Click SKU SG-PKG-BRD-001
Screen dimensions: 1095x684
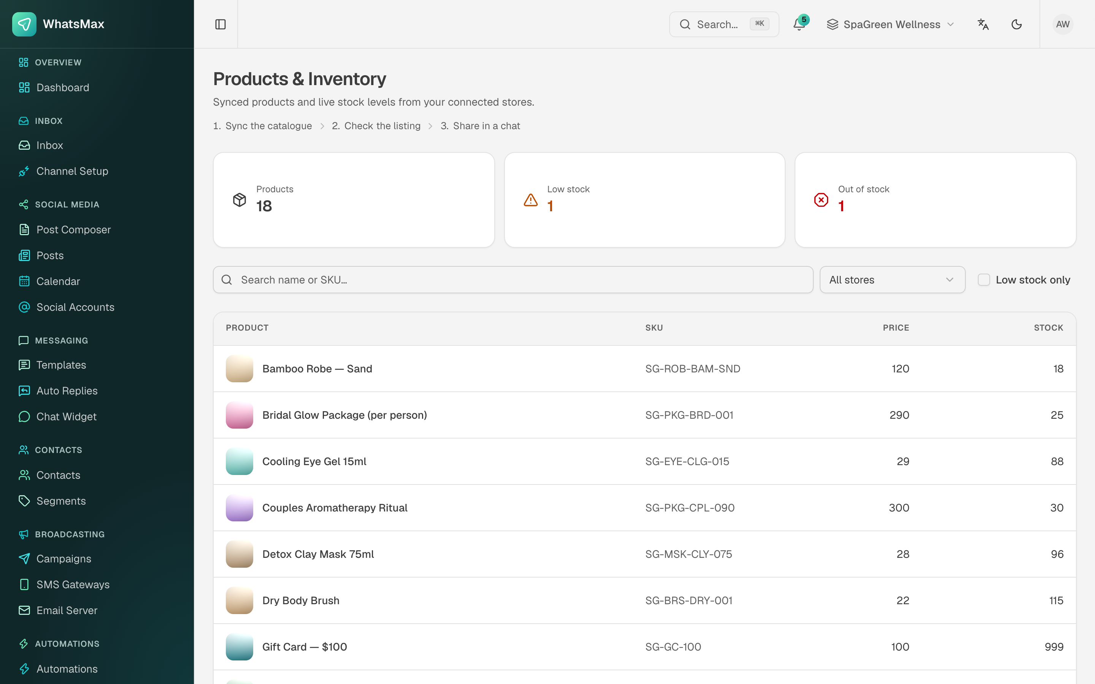pos(689,415)
